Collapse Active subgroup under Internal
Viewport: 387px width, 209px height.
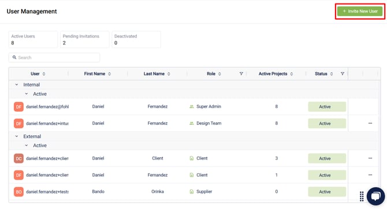[x=27, y=94]
